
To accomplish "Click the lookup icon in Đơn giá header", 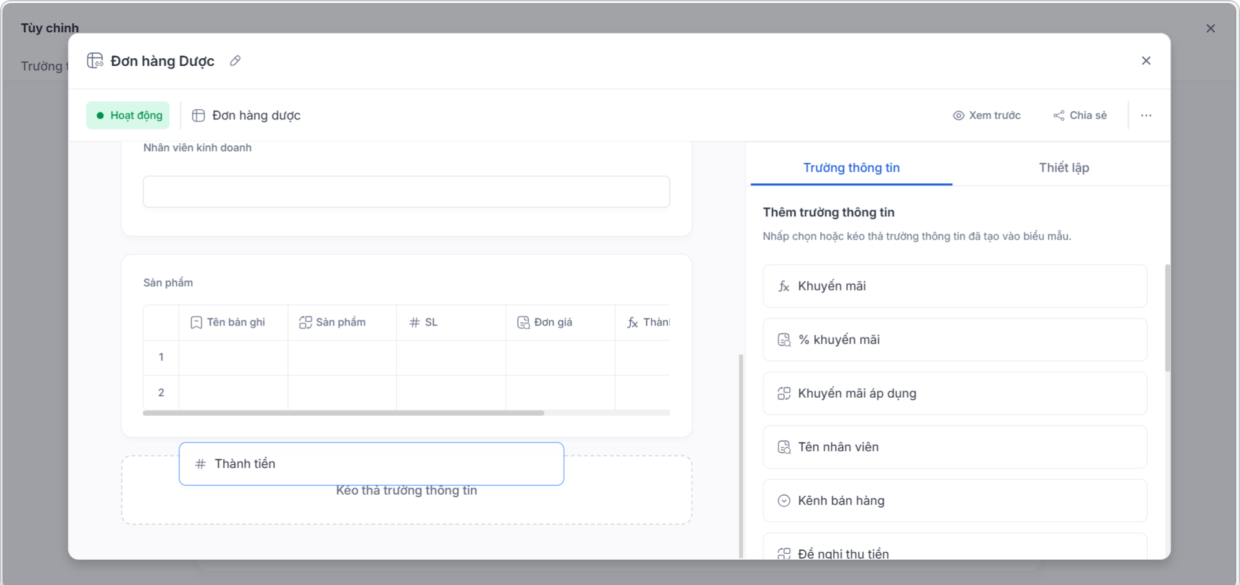I will coord(523,322).
